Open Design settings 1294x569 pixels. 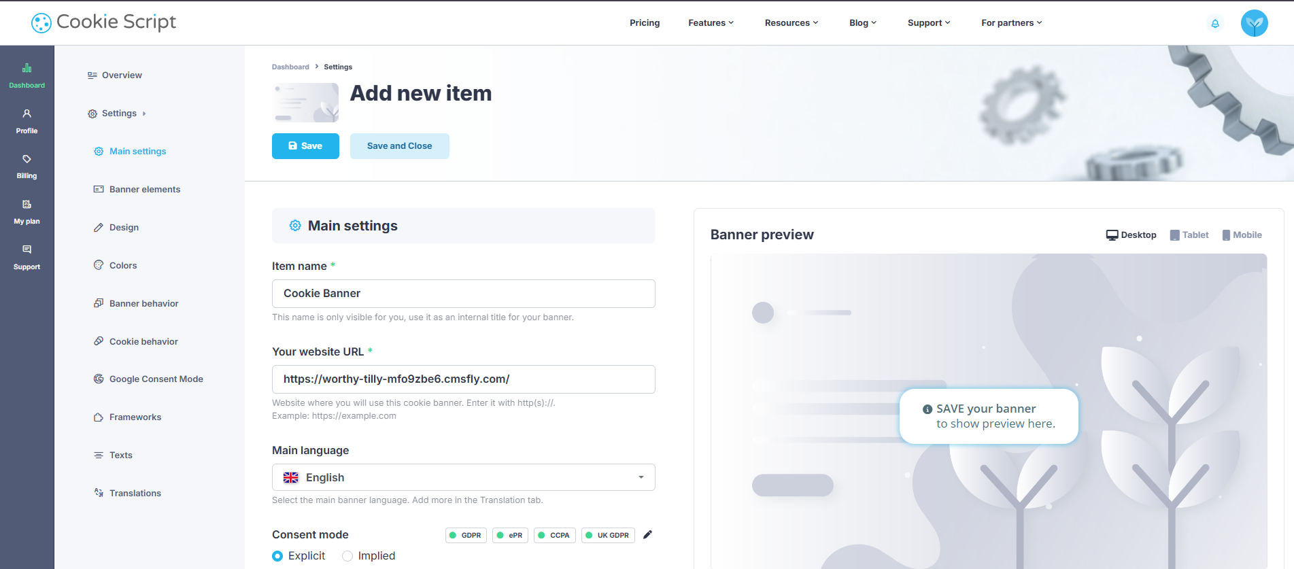pyautogui.click(x=124, y=228)
